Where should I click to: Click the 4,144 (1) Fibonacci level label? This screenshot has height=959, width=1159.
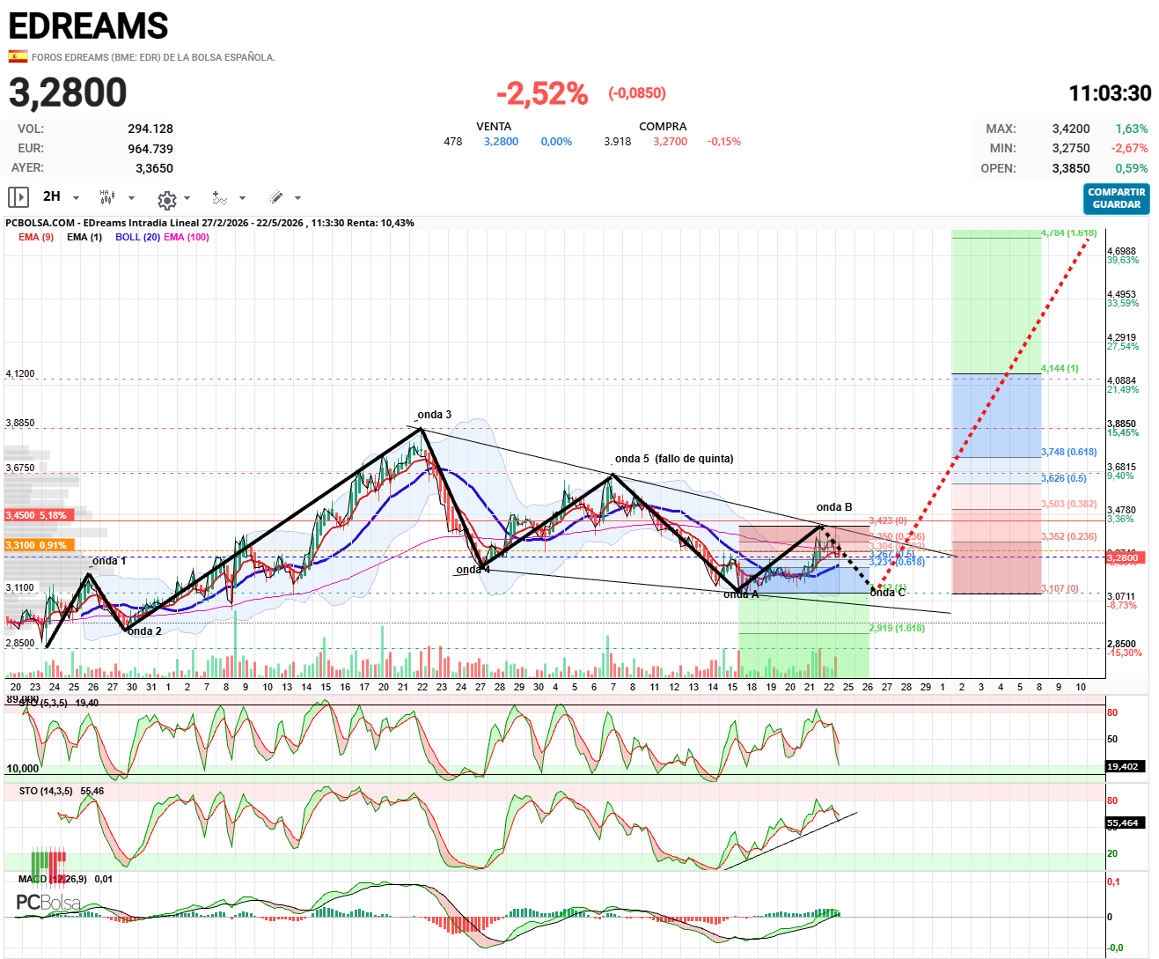[x=1060, y=368]
